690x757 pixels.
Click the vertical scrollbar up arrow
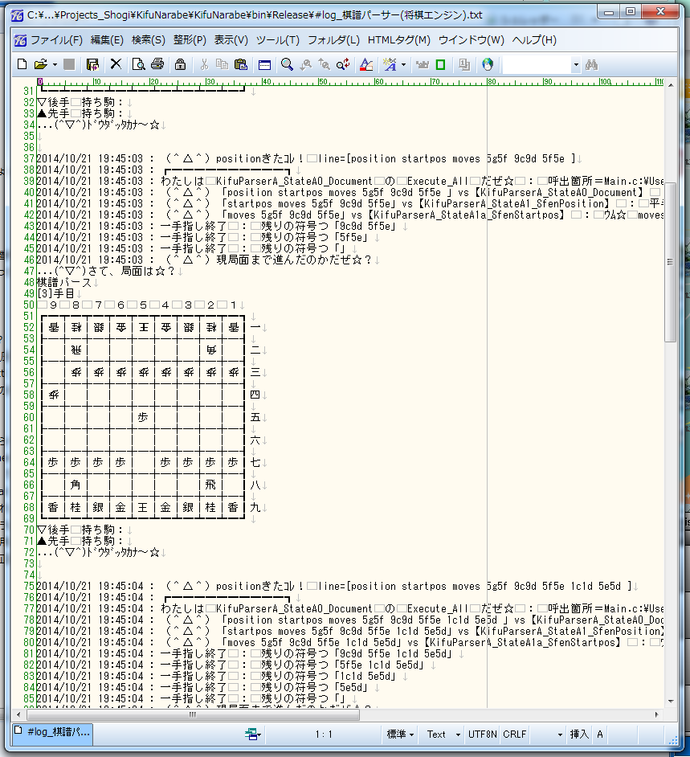point(671,84)
